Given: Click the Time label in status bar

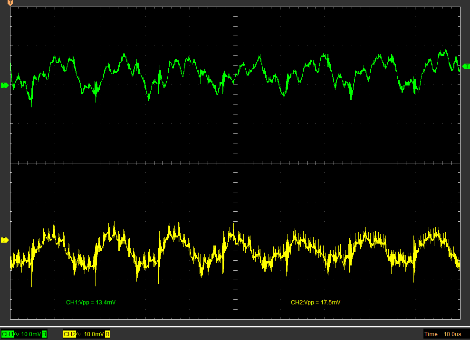Looking at the screenshot, I should pyautogui.click(x=431, y=334).
